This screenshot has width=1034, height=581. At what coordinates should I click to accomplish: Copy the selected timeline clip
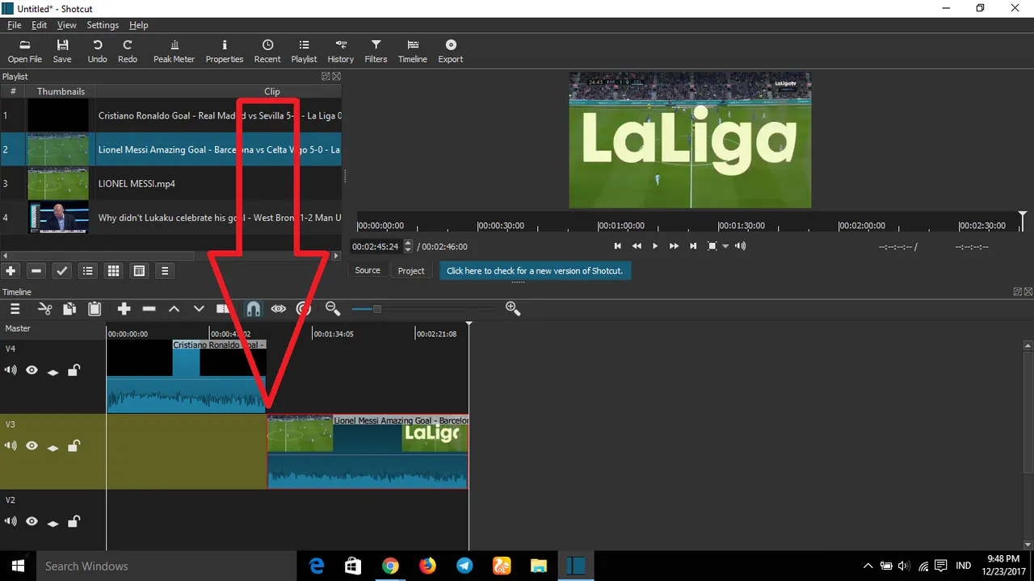[x=69, y=308]
